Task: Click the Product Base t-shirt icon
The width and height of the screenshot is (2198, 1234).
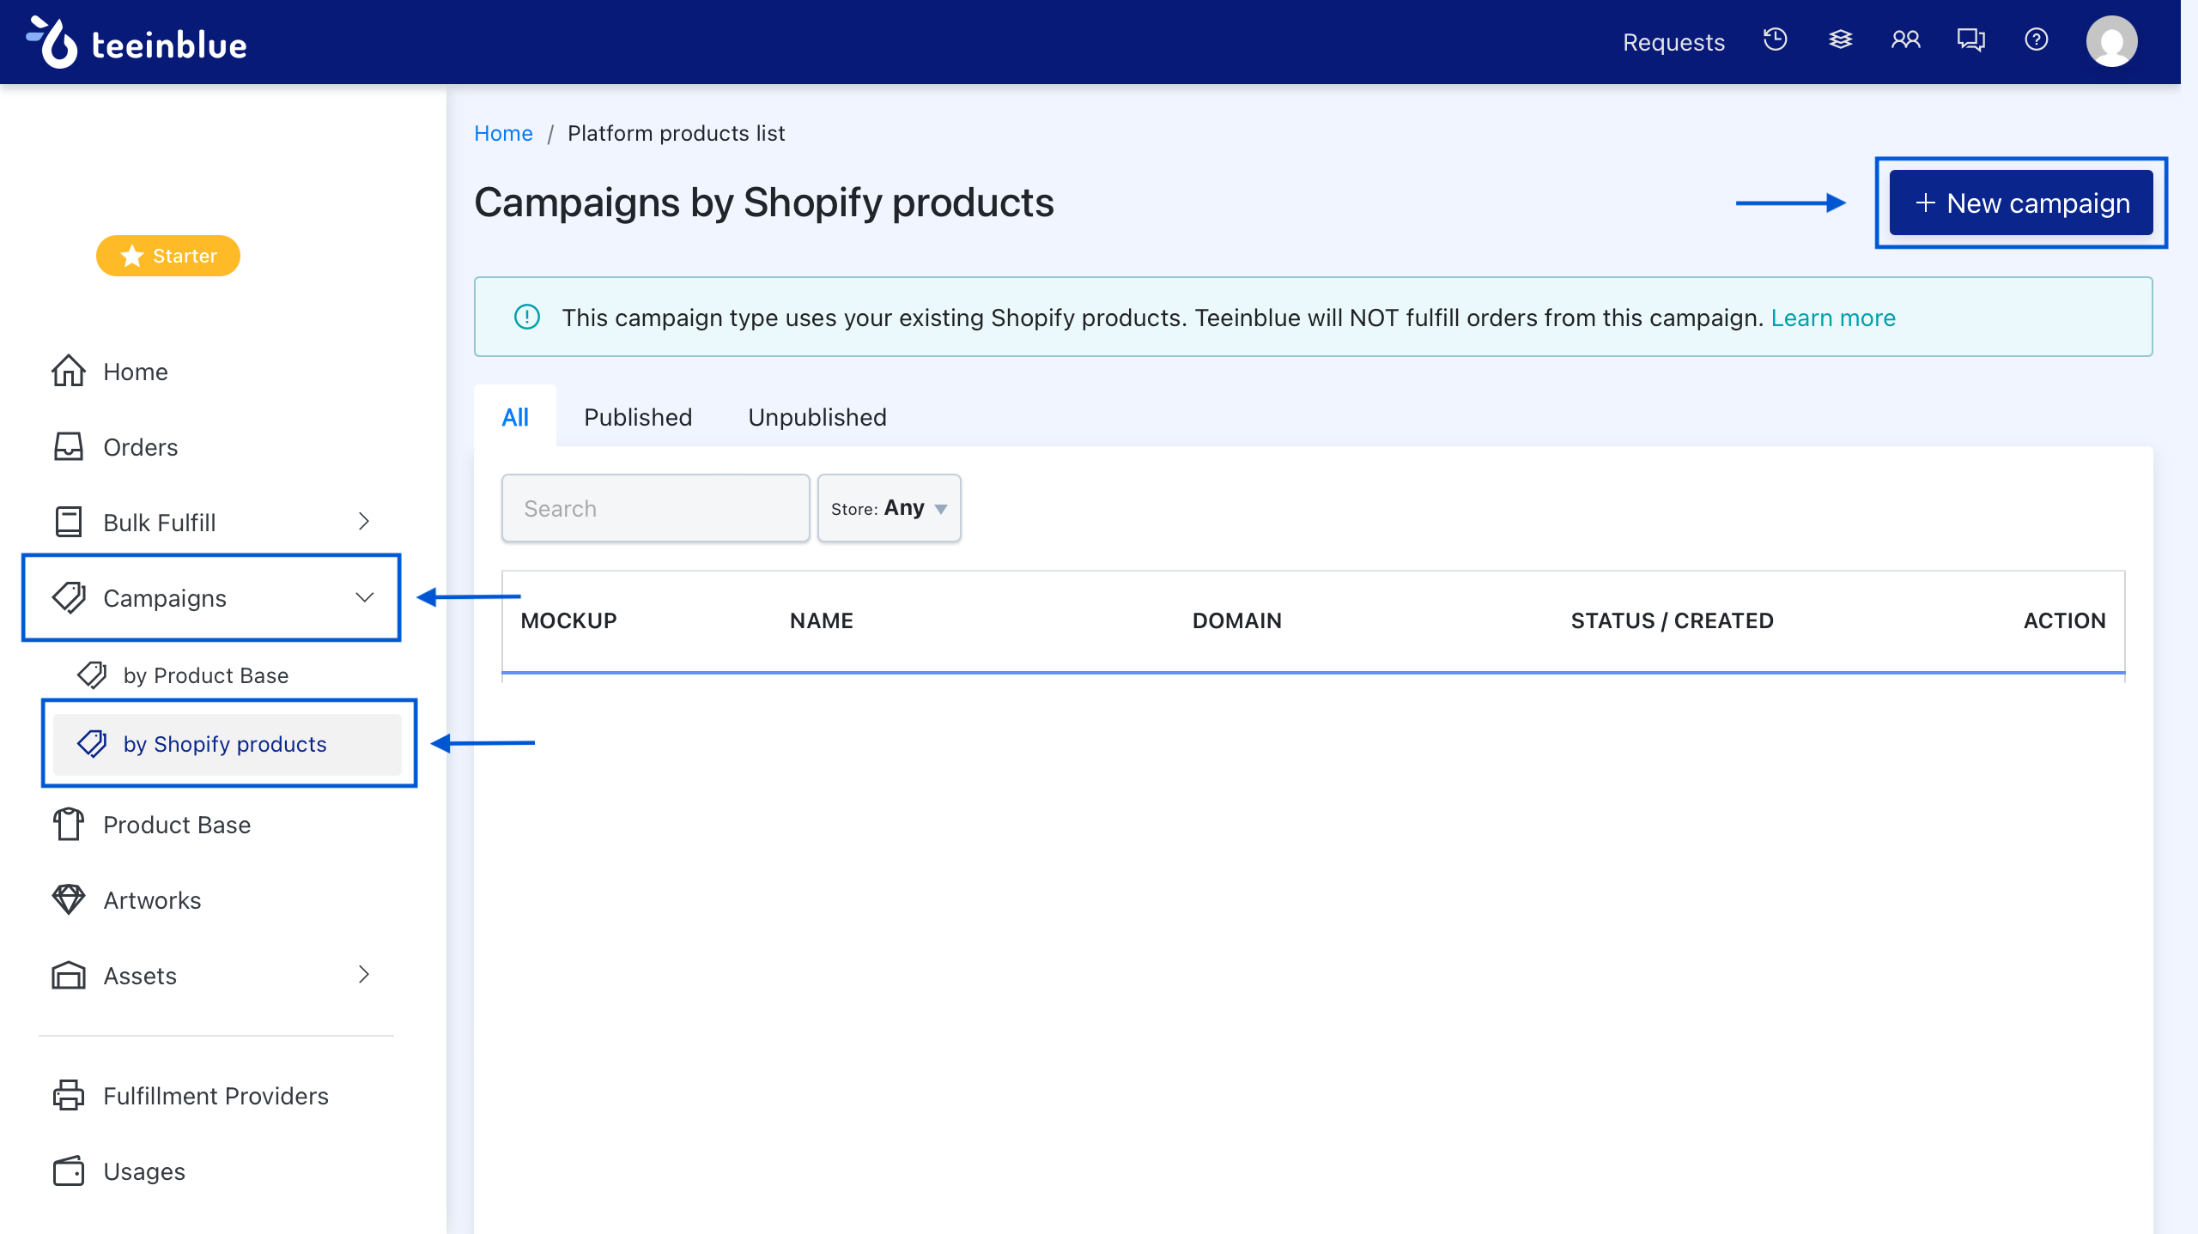Action: [69, 825]
